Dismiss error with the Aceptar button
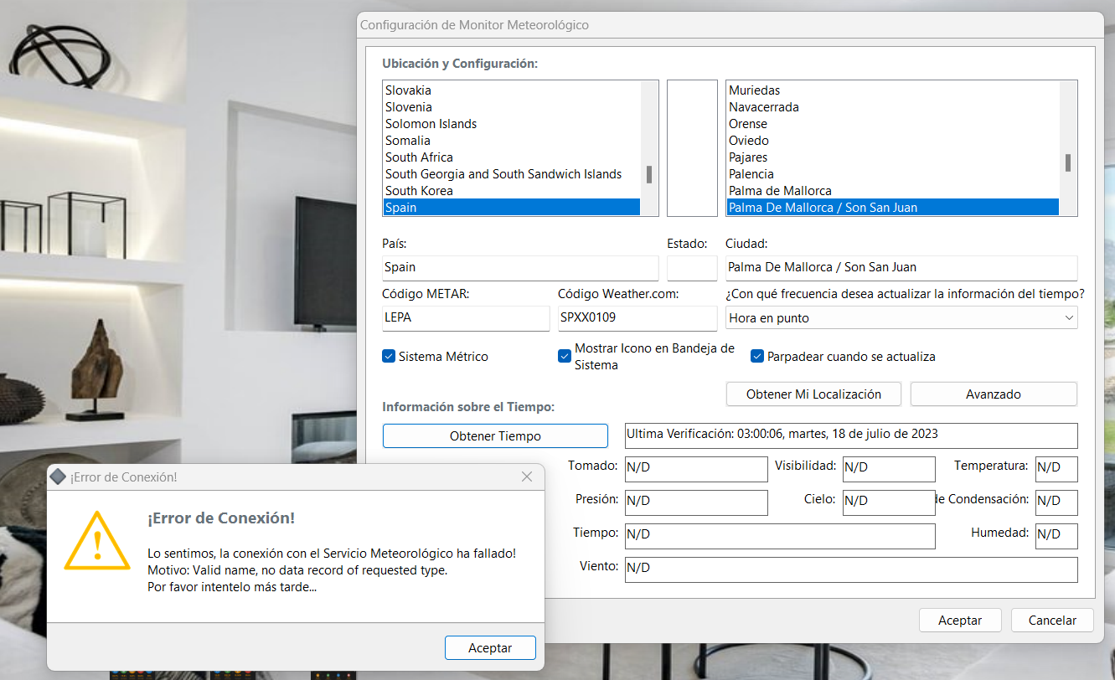Screen dimensions: 1115x680 490,647
